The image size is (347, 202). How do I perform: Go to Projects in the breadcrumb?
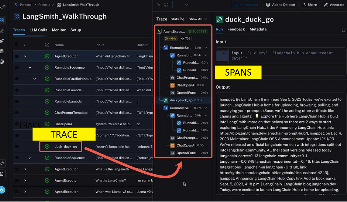click(44, 5)
